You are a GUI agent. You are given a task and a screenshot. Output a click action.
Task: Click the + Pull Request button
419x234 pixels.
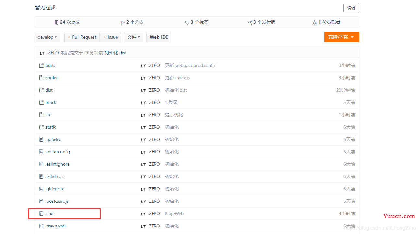(82, 37)
